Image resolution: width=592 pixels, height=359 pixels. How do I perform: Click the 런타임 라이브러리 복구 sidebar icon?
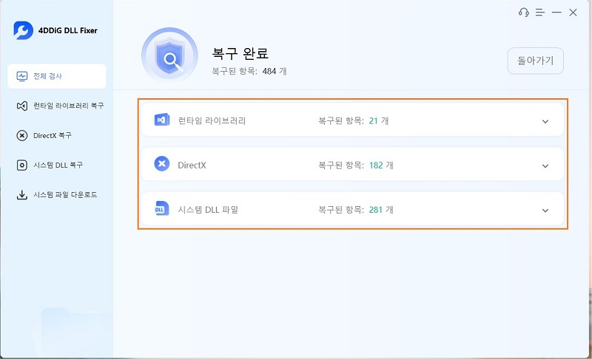(22, 106)
